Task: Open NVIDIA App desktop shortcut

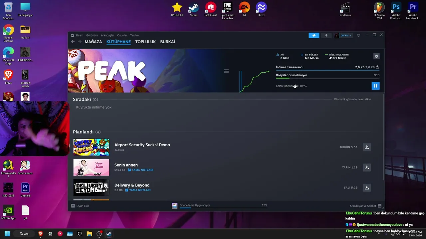Action: click(x=8, y=212)
